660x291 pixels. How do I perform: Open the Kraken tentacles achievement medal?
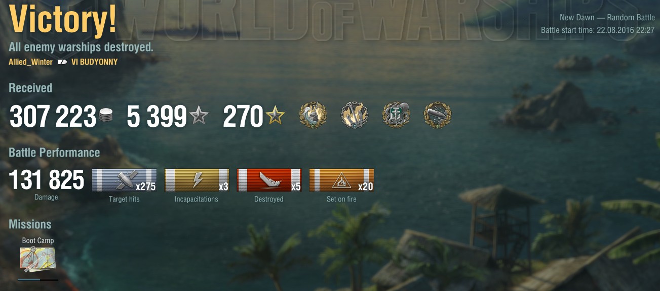pos(396,115)
